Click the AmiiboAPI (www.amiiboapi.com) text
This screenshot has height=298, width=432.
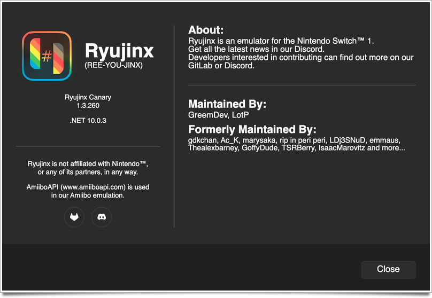(88, 187)
